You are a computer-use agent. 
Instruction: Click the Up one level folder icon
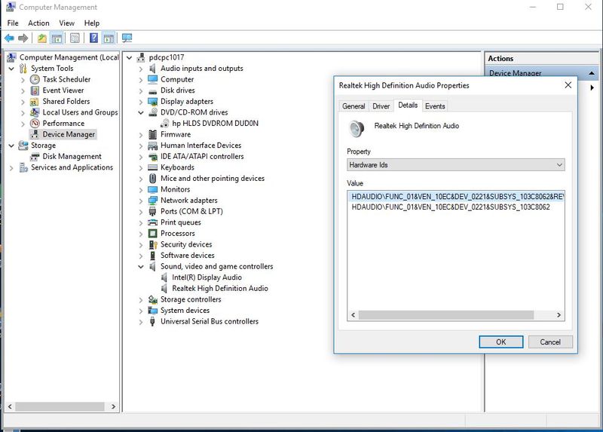point(42,38)
